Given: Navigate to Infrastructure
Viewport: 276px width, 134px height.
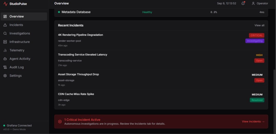Looking at the screenshot, I should [x=24, y=42].
